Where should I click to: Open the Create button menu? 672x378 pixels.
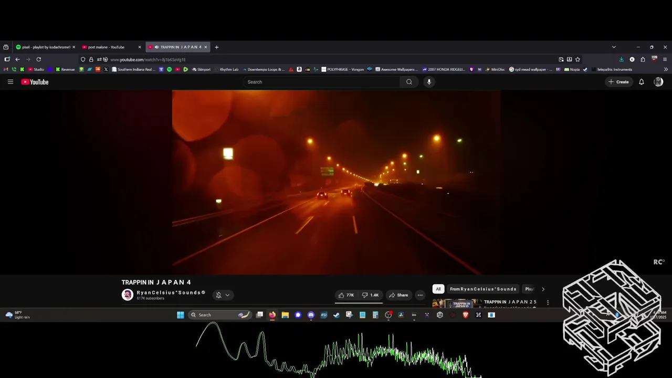[x=618, y=82]
